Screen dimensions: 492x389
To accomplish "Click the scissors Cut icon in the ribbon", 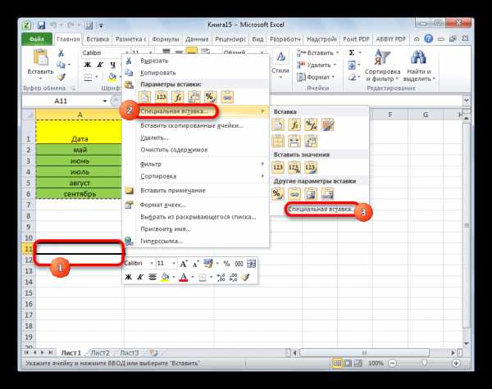I will tap(61, 52).
